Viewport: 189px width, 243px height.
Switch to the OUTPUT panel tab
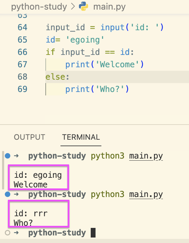30,137
